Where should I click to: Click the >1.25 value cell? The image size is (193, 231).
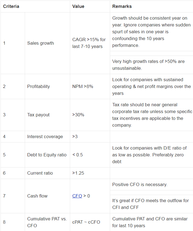(x=78, y=173)
